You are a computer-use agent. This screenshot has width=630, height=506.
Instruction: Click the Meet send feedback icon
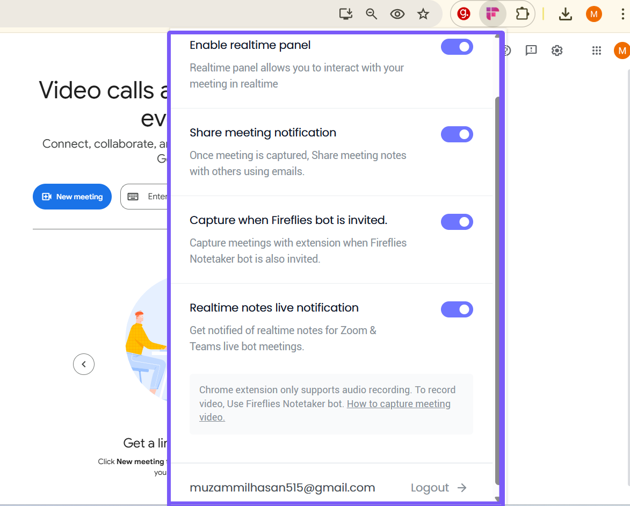click(531, 50)
